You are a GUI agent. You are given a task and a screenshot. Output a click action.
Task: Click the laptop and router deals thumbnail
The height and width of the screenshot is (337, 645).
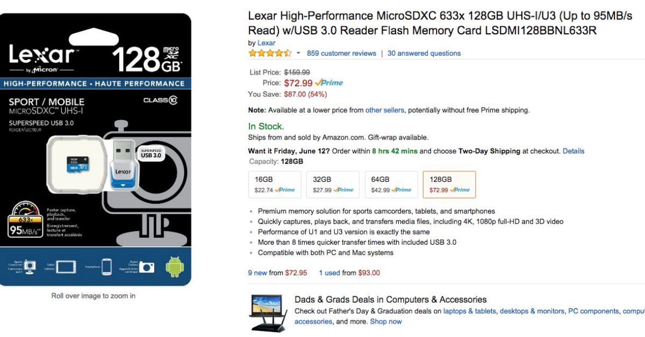[268, 313]
